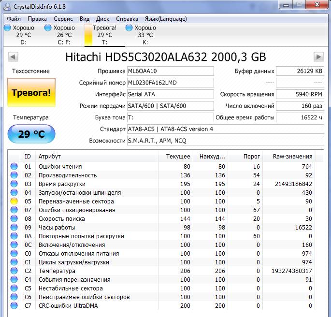Click status icon for CRC-ошибки UltraDMA
The width and height of the screenshot is (331, 317).
pyautogui.click(x=14, y=305)
